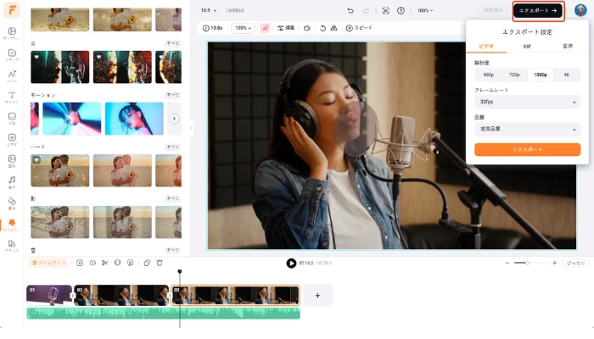Viewport: 594px width, 339px height.
Task: Select 4K resolution option
Action: pyautogui.click(x=566, y=75)
